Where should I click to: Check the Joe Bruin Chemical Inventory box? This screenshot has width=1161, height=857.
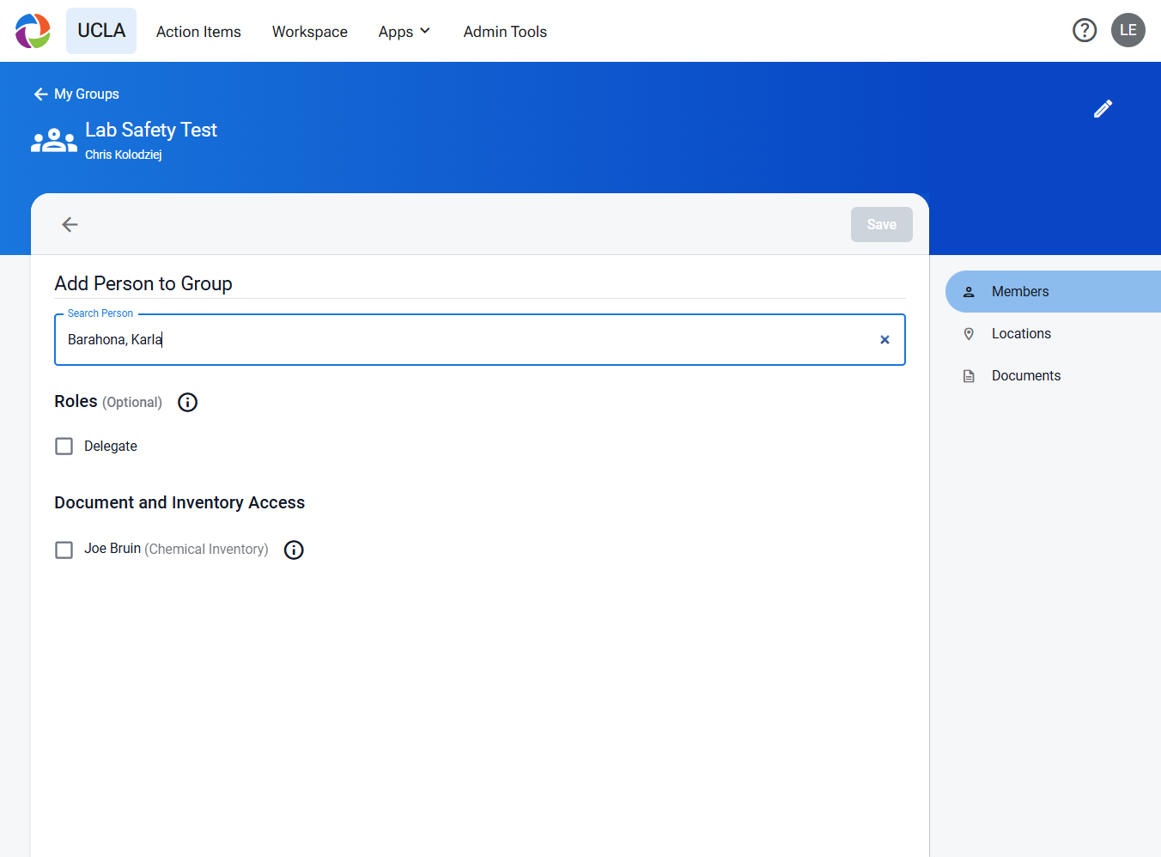pos(64,550)
